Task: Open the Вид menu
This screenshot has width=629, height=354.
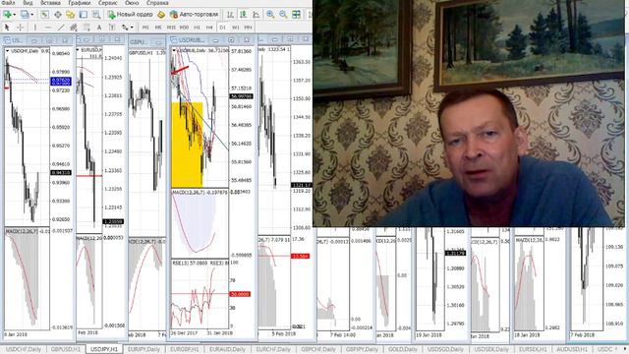Action: (x=28, y=3)
